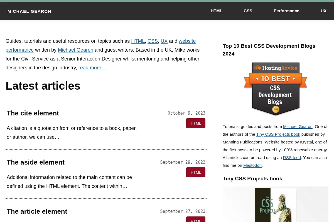Visit the Mastodon profile link
Viewport: 334px width, 222px height.
(x=252, y=165)
